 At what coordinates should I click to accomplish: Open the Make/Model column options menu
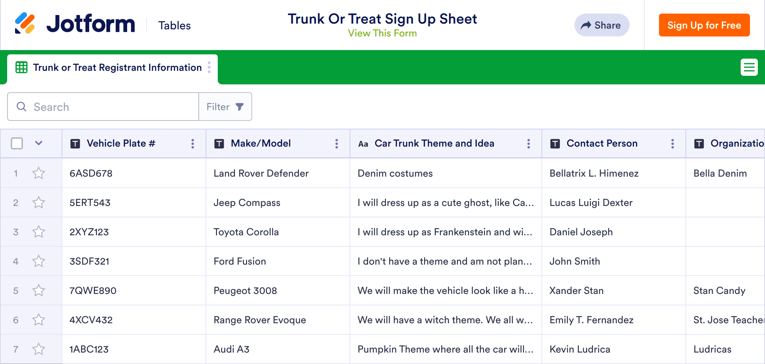click(337, 144)
